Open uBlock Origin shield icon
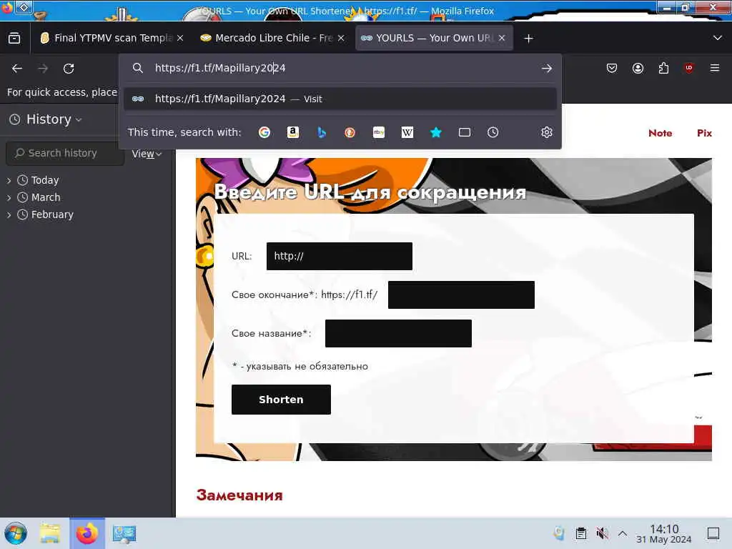This screenshot has height=549, width=732. [x=688, y=68]
